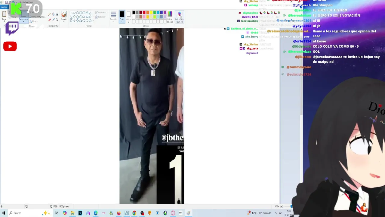Open Editar colores palette editor

tap(170, 17)
